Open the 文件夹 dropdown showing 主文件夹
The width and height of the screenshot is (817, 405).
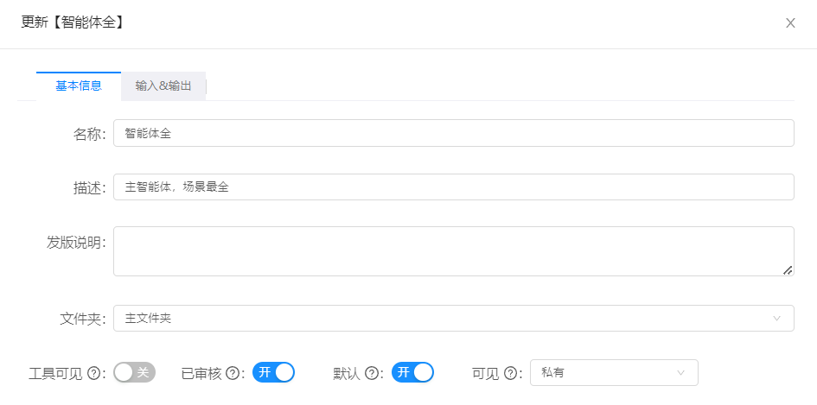(x=454, y=318)
